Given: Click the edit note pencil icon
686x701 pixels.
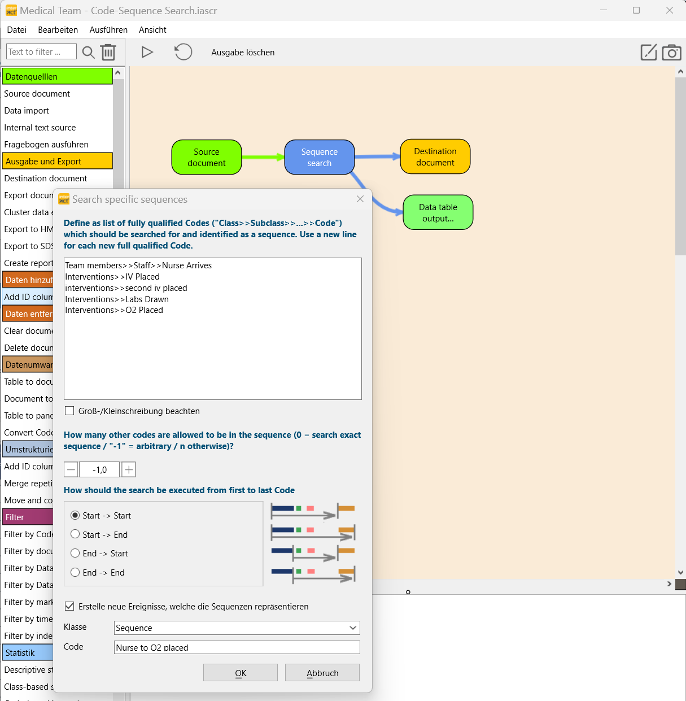Looking at the screenshot, I should click(649, 52).
